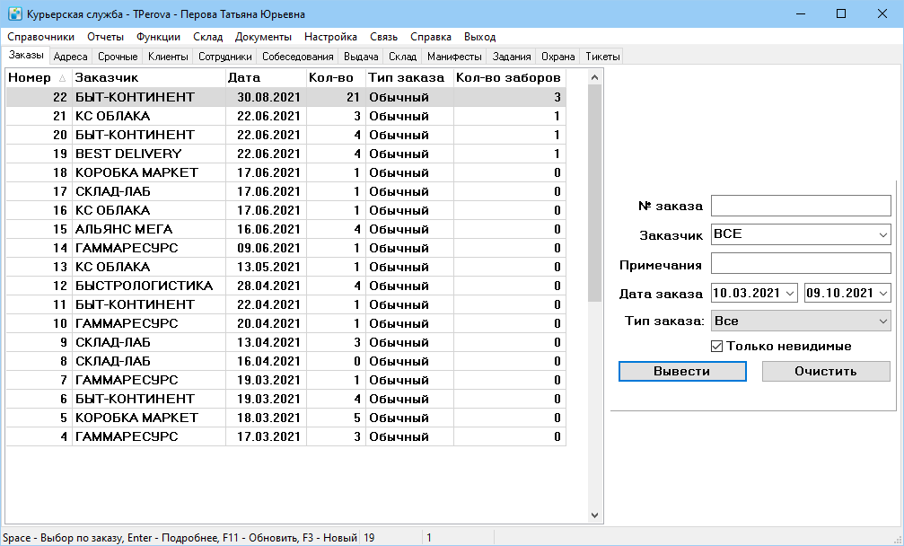Click the 'Заказчик' column header
This screenshot has width=904, height=546.
(x=149, y=78)
